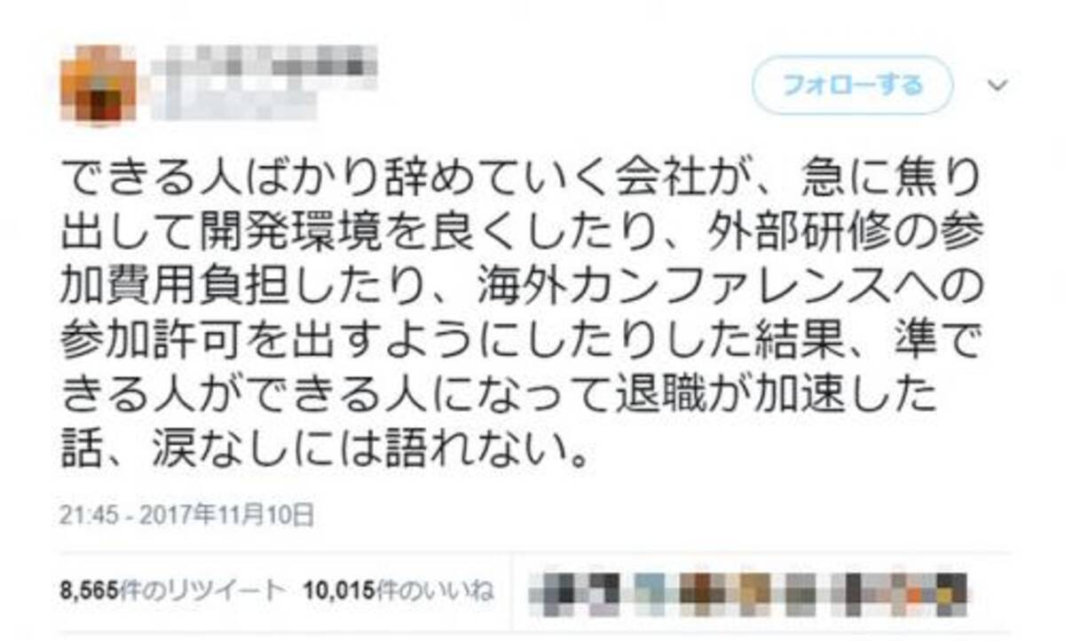Open the gray avatar with dark vertical stripe
Viewport: 1065px width, 641px height.
coord(854,594)
